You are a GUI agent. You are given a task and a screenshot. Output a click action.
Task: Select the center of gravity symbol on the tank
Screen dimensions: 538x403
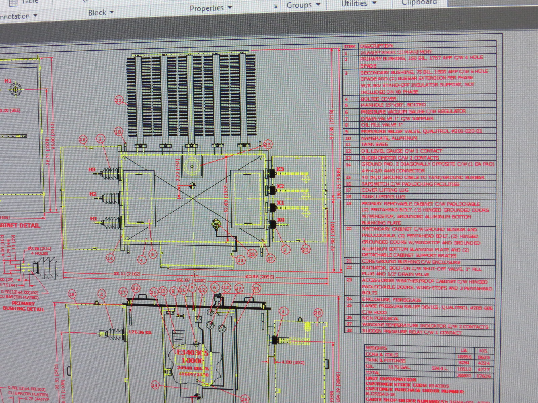192,185
